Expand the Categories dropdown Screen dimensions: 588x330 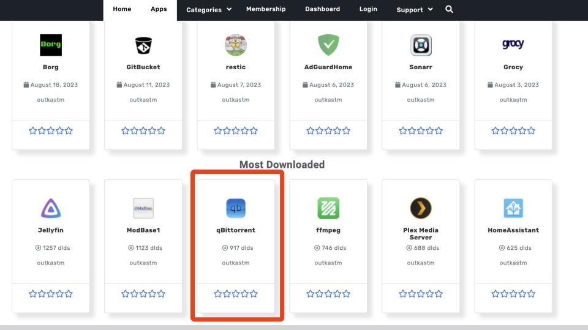pyautogui.click(x=209, y=10)
